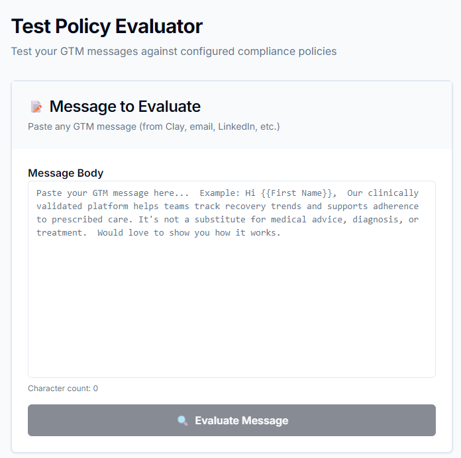Click the word "Example:" in the placeholder

tap(222, 193)
